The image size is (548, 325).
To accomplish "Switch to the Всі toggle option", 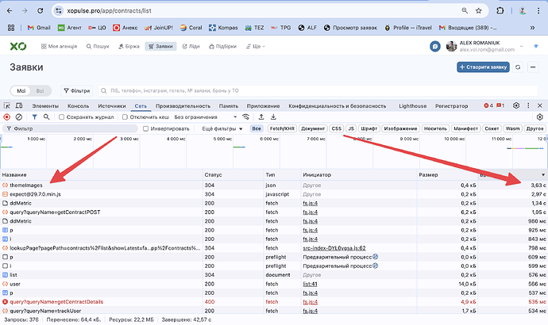I will 41,90.
